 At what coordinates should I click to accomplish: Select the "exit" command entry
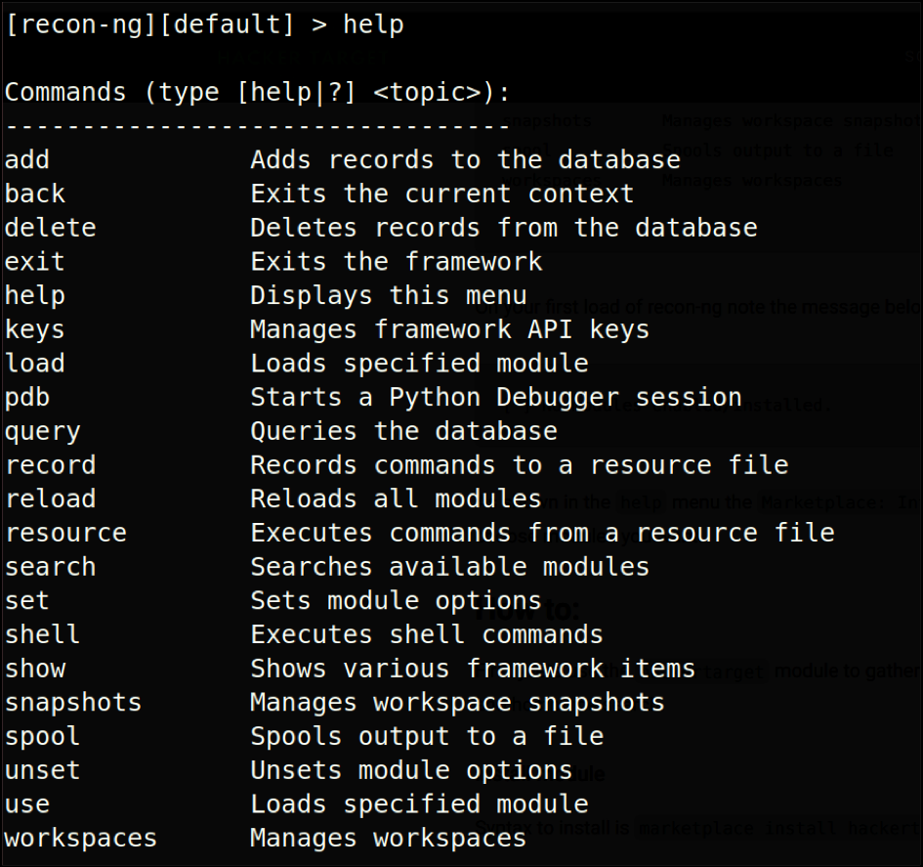tap(35, 262)
